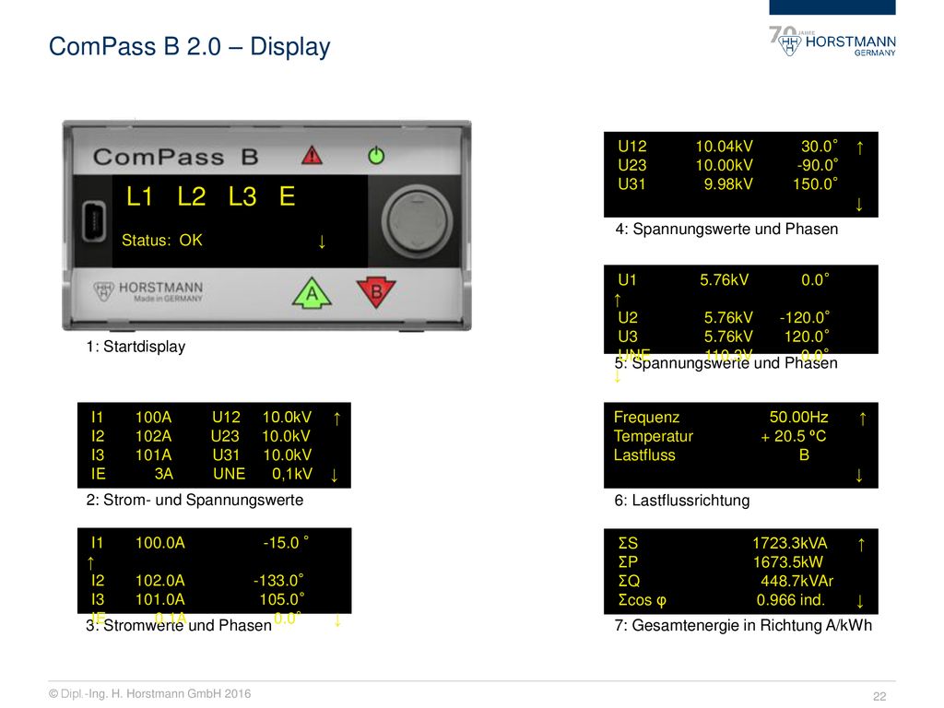Image resolution: width=944 pixels, height=708 pixels.
Task: Click the green power indicator icon
Action: (376, 155)
